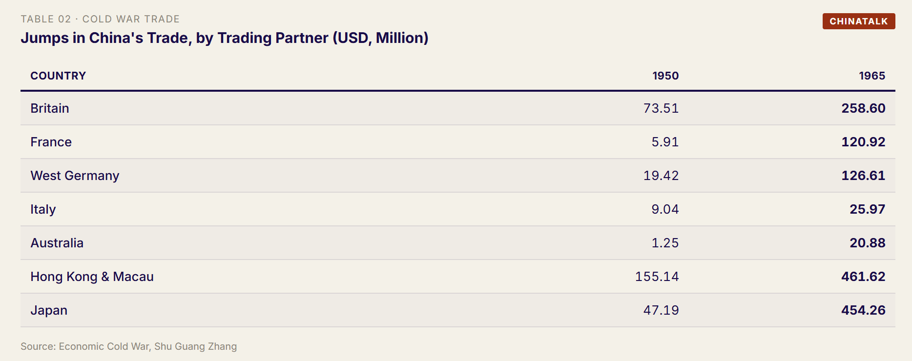Click the Japan row label
The image size is (912, 361).
(49, 310)
